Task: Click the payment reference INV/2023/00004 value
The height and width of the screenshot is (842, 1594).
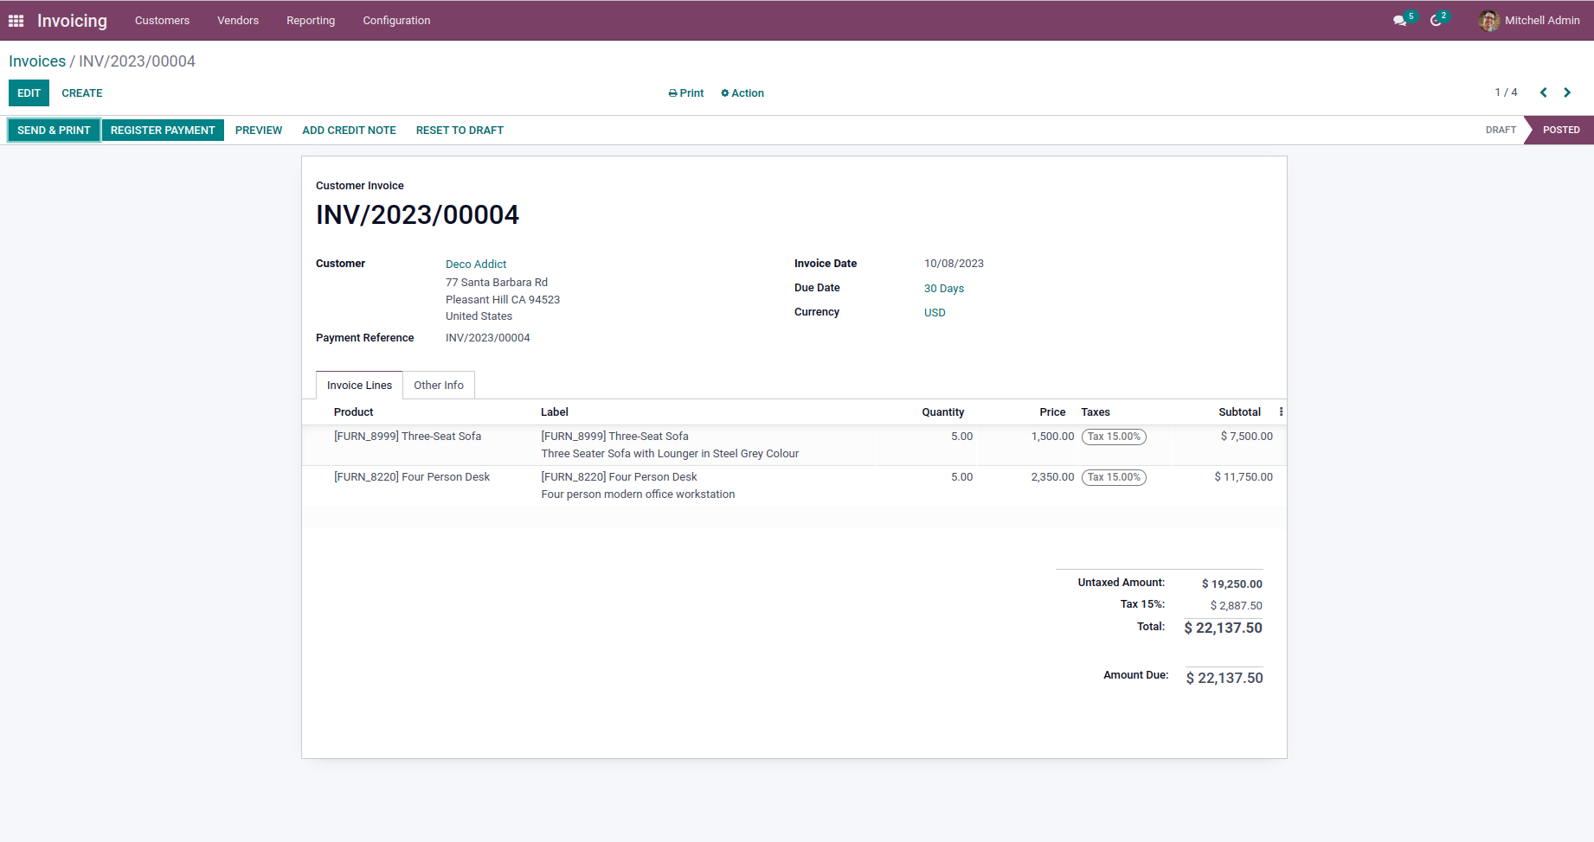Action: point(488,338)
